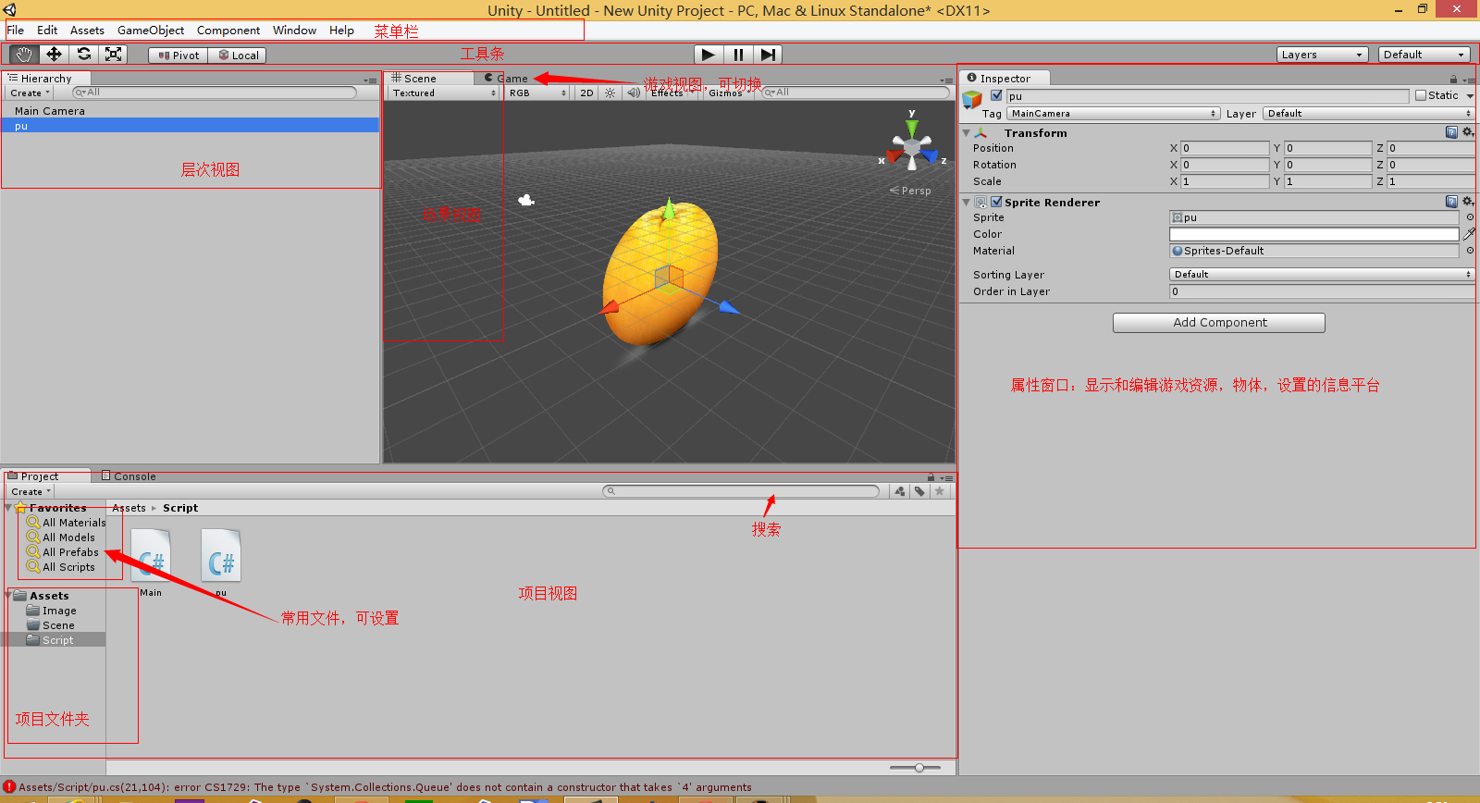1480x803 pixels.
Task: Open the RGB render mode dropdown
Action: [x=537, y=93]
